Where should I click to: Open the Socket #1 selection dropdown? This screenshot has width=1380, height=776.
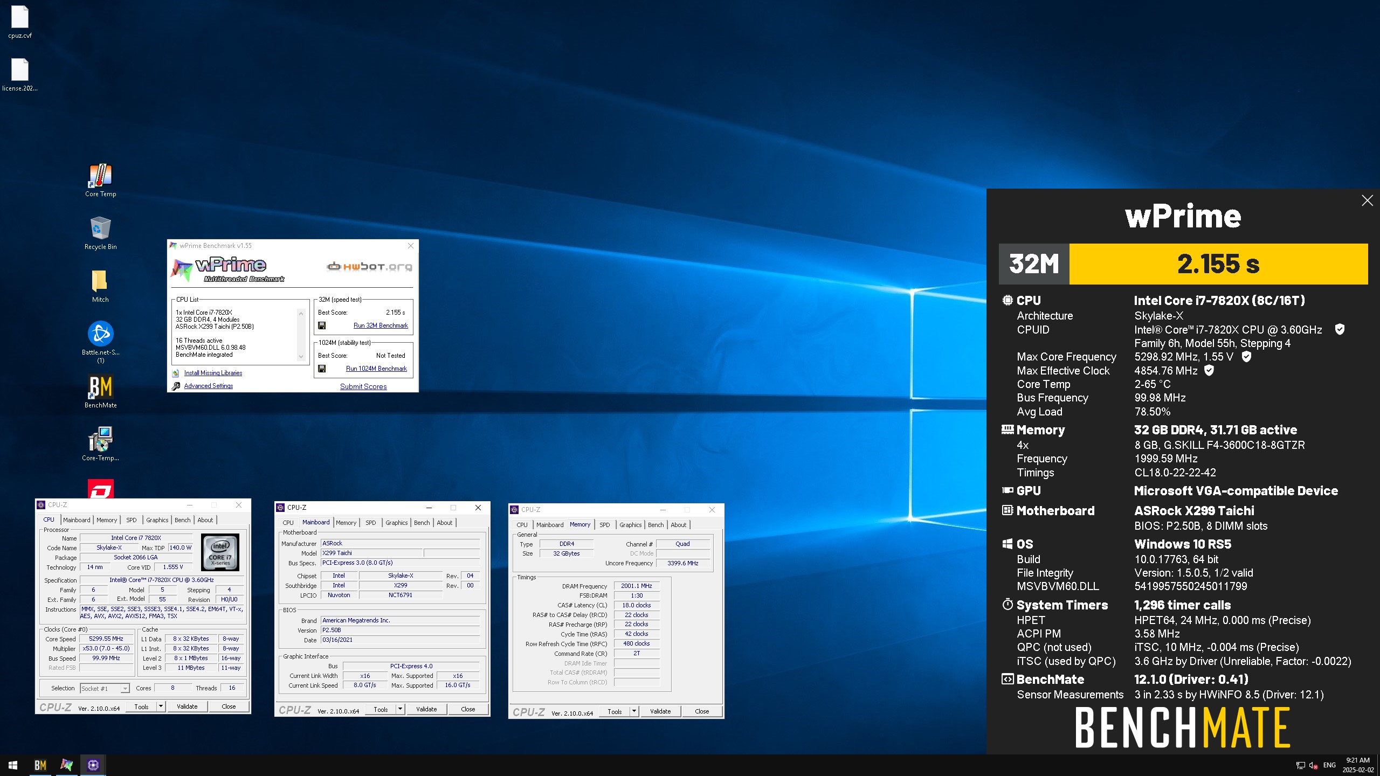(x=105, y=688)
